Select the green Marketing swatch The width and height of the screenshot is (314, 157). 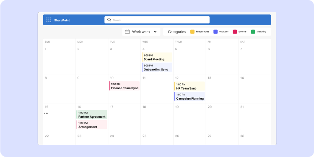click(253, 32)
